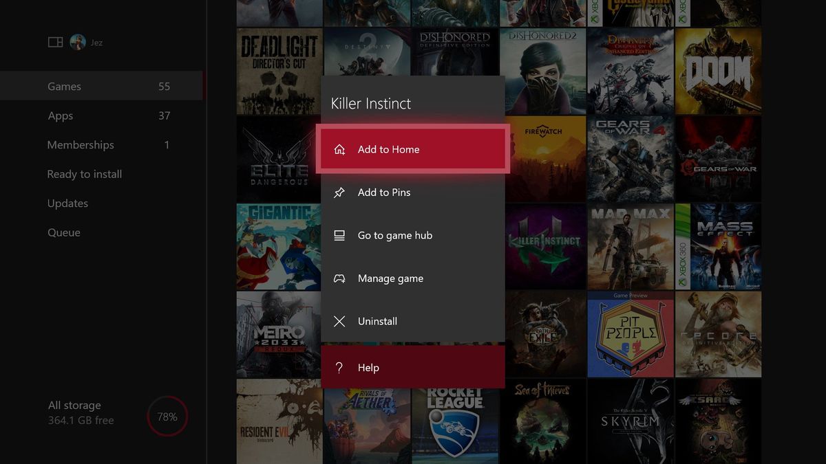Click the question mark icon in Help row

coord(339,367)
